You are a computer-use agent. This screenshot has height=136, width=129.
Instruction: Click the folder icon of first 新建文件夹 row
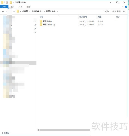pos(41,21)
